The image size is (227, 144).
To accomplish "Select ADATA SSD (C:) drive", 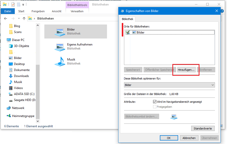I will (24, 94).
